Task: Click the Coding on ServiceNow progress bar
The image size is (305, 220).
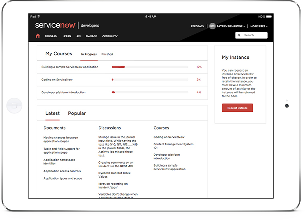Action: coord(150,80)
